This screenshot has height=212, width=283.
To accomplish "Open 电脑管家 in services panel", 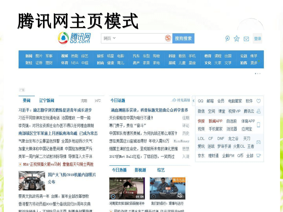I will [x=235, y=101].
